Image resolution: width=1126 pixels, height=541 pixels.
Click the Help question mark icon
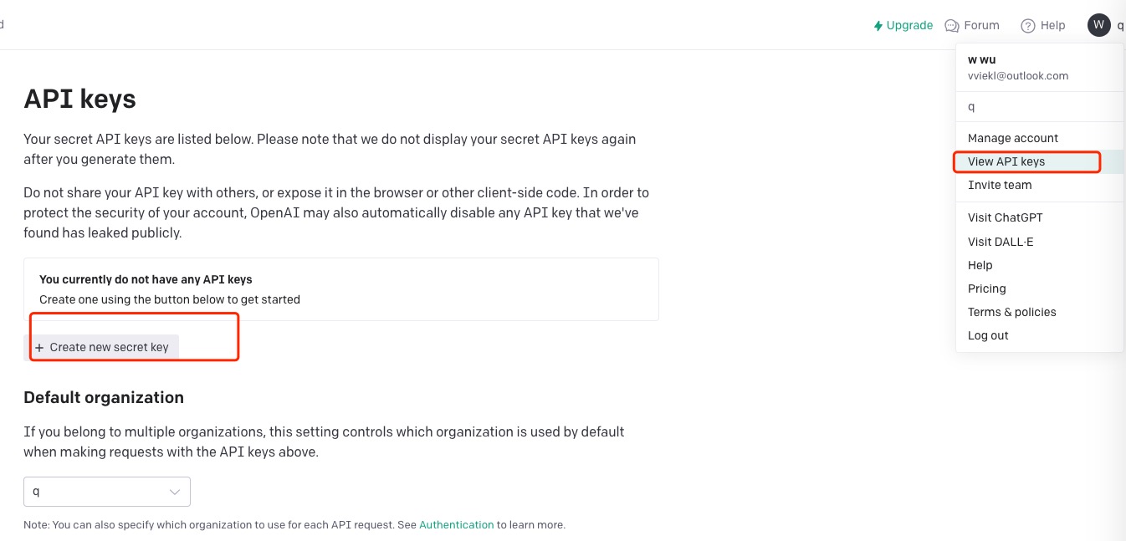1028,26
